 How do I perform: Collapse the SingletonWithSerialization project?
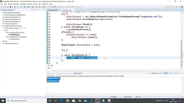(1, 26)
